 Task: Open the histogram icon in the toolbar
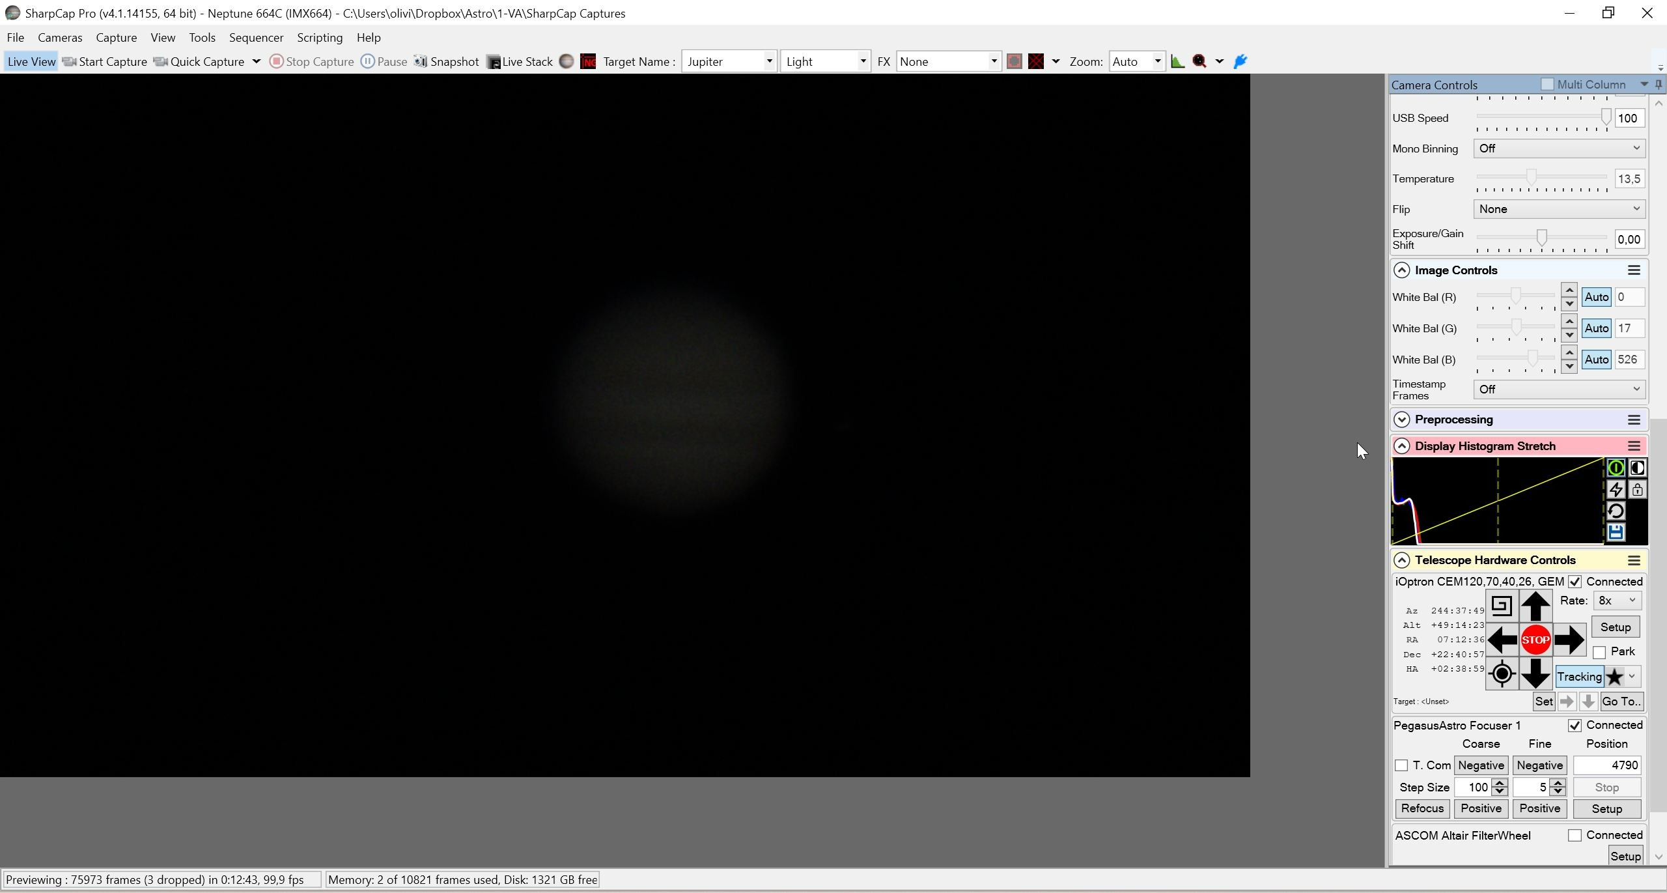(1177, 61)
